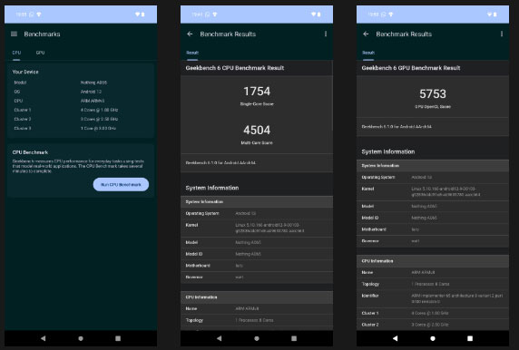The width and height of the screenshot is (519, 350).
Task: Tap Android recents button on Benchmarks screen
Action: (x=118, y=338)
